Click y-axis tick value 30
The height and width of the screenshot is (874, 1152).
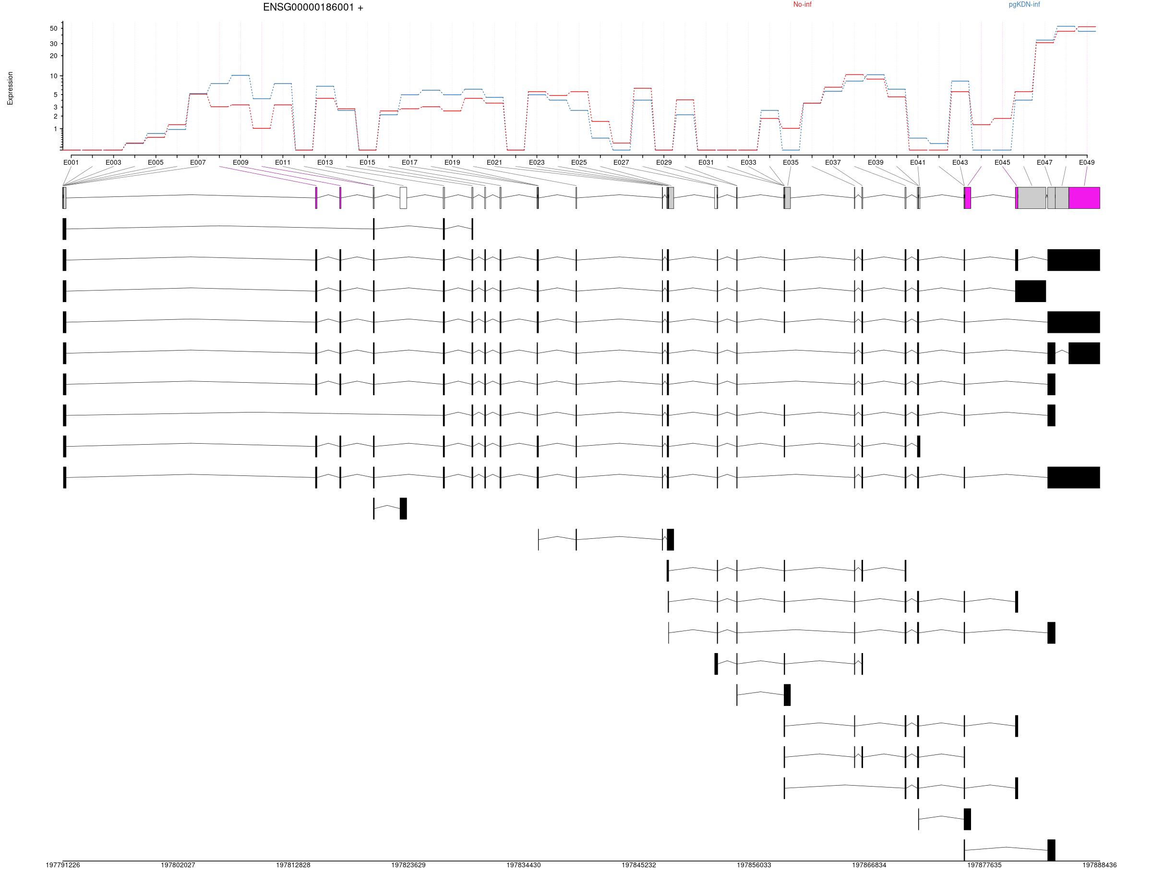(x=54, y=44)
